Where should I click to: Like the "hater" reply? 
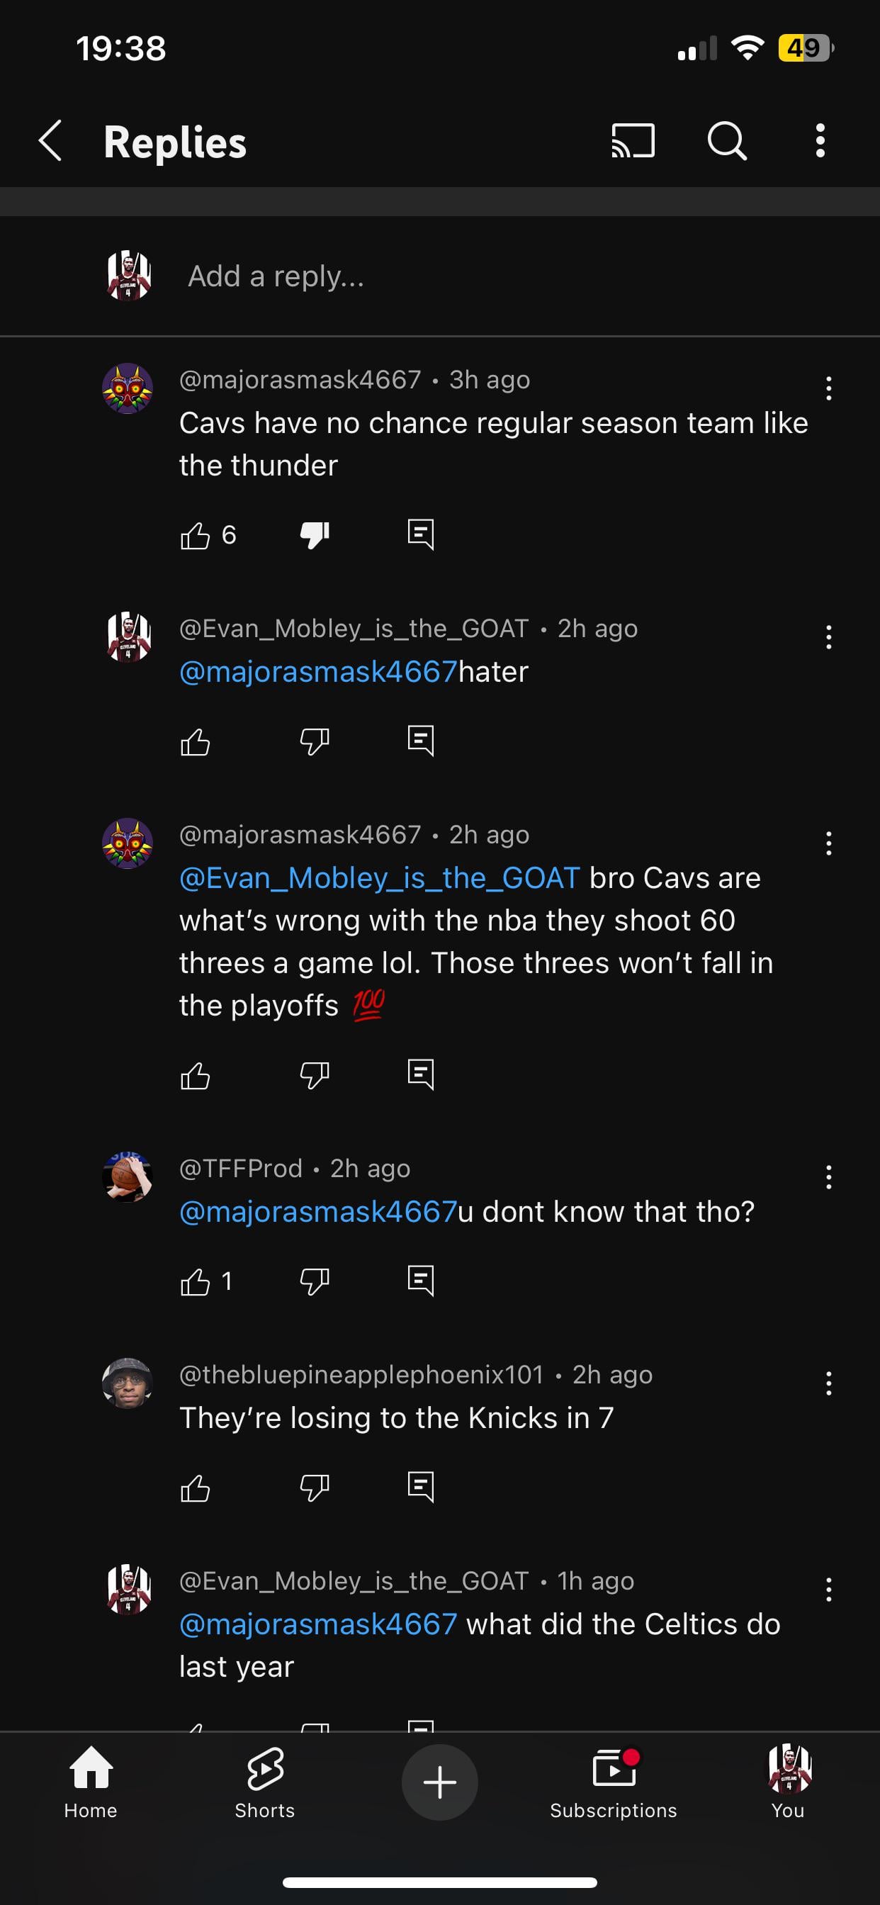[x=196, y=742]
